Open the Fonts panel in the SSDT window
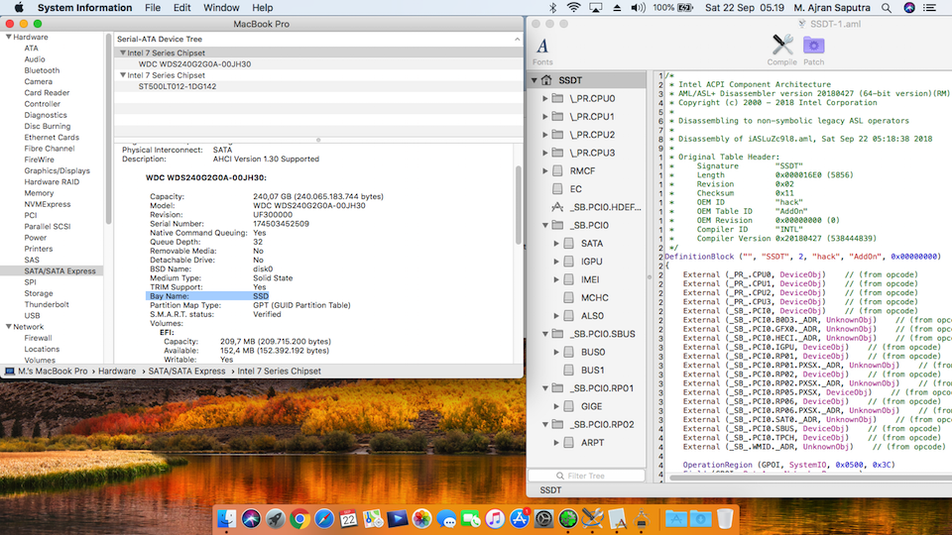 point(542,51)
